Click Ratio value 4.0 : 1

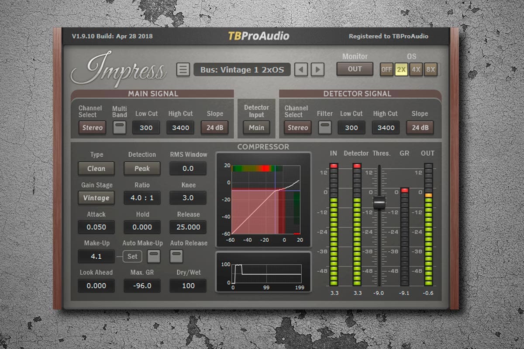click(142, 198)
